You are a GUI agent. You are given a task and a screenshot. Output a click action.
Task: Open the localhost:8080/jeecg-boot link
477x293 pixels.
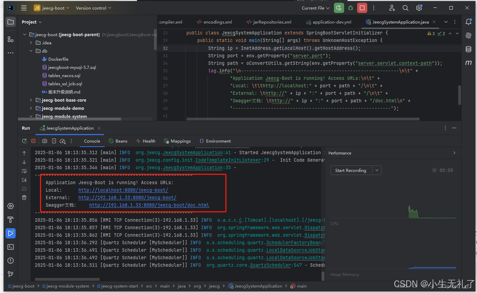tap(123, 190)
